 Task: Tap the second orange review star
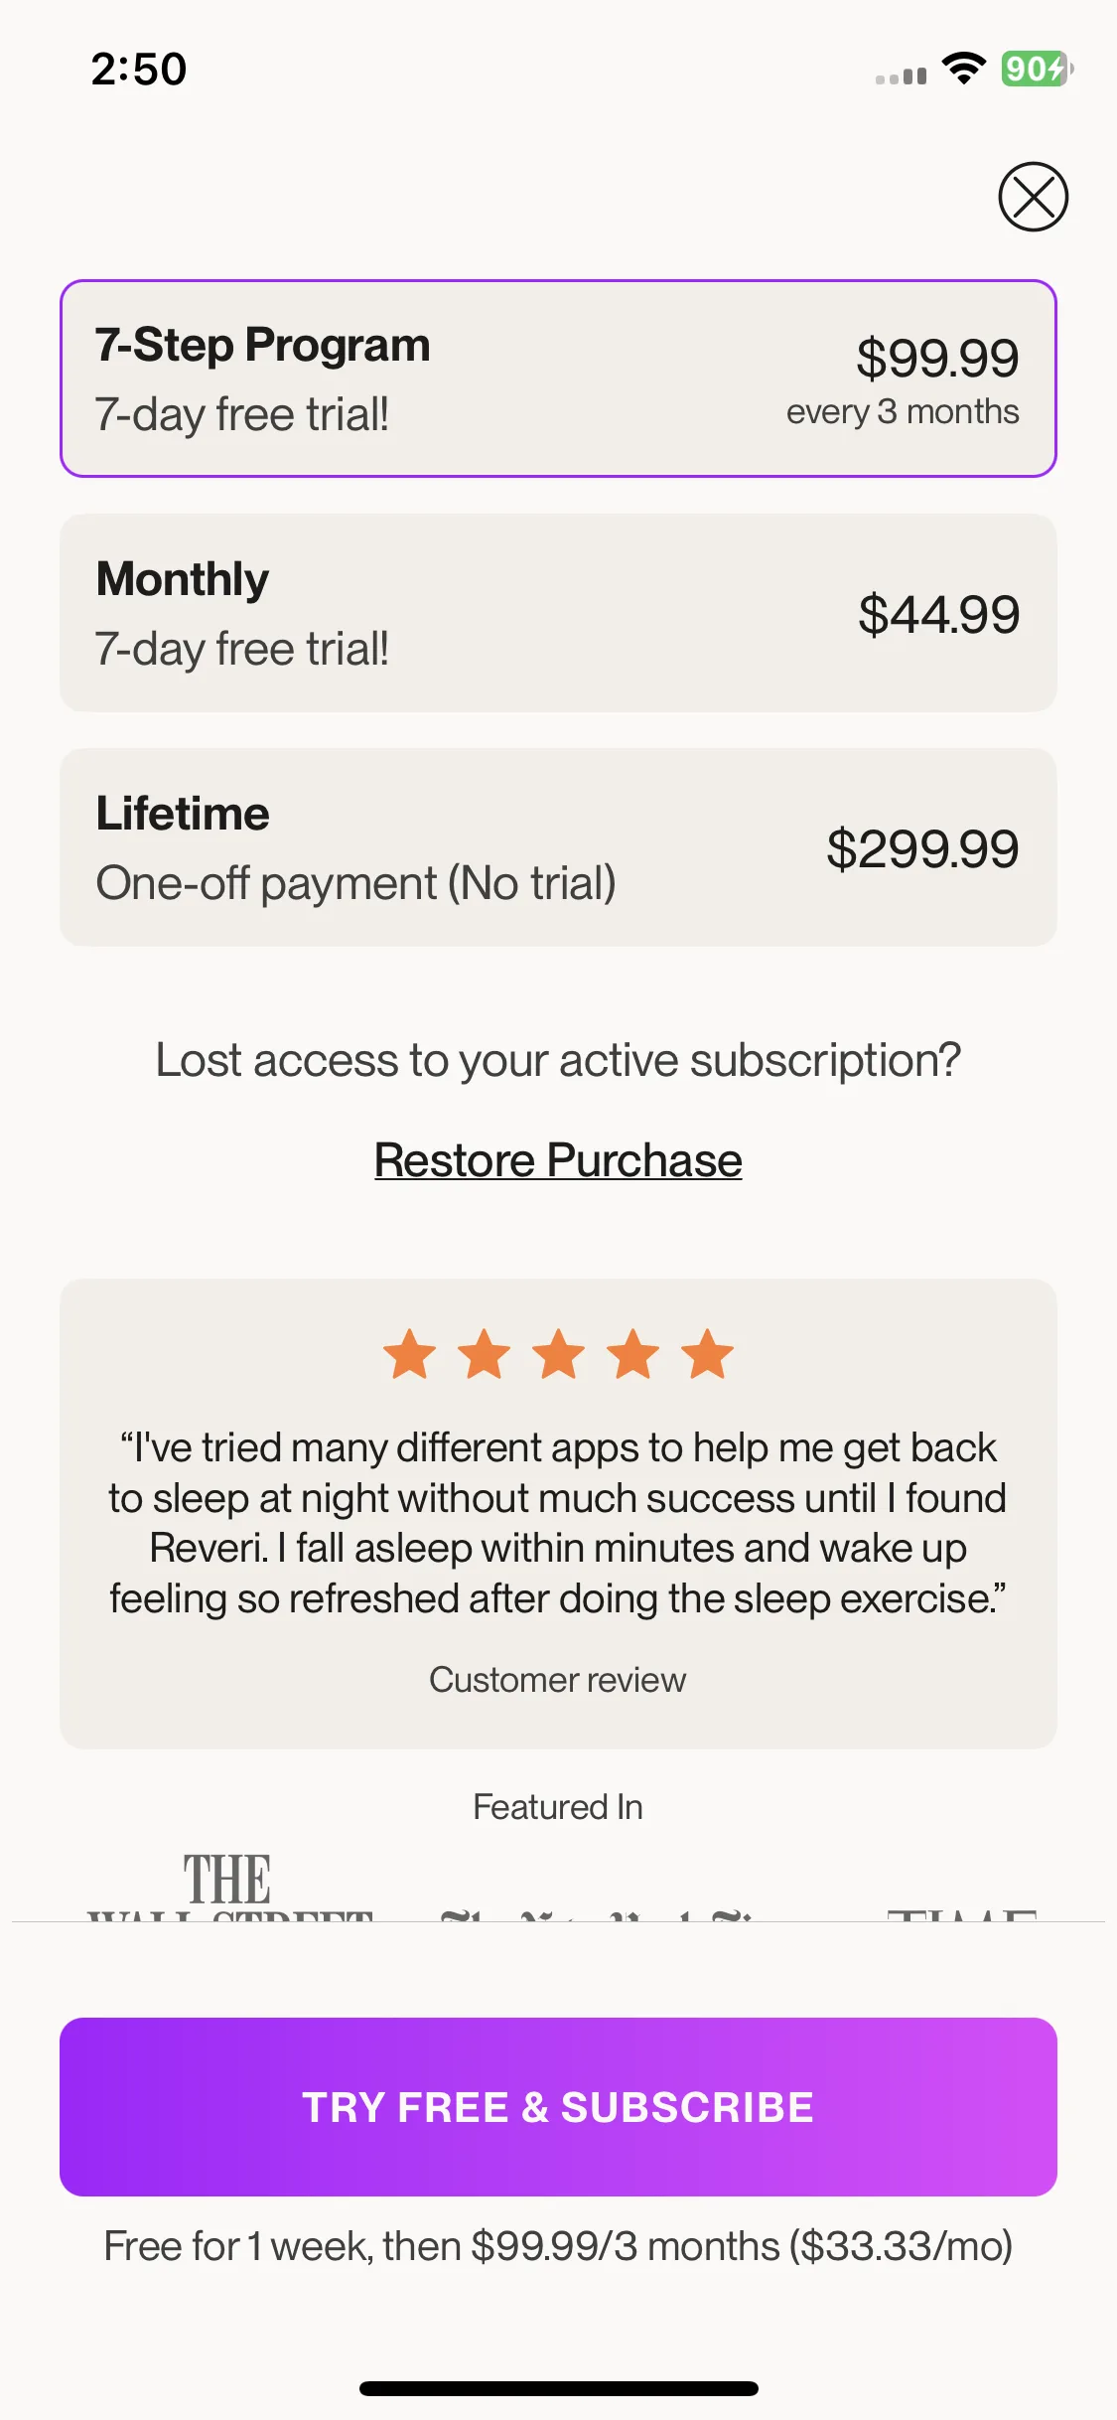(484, 1354)
